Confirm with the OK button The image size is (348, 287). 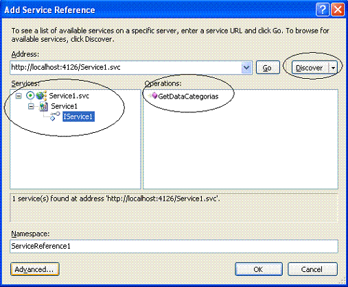[259, 269]
